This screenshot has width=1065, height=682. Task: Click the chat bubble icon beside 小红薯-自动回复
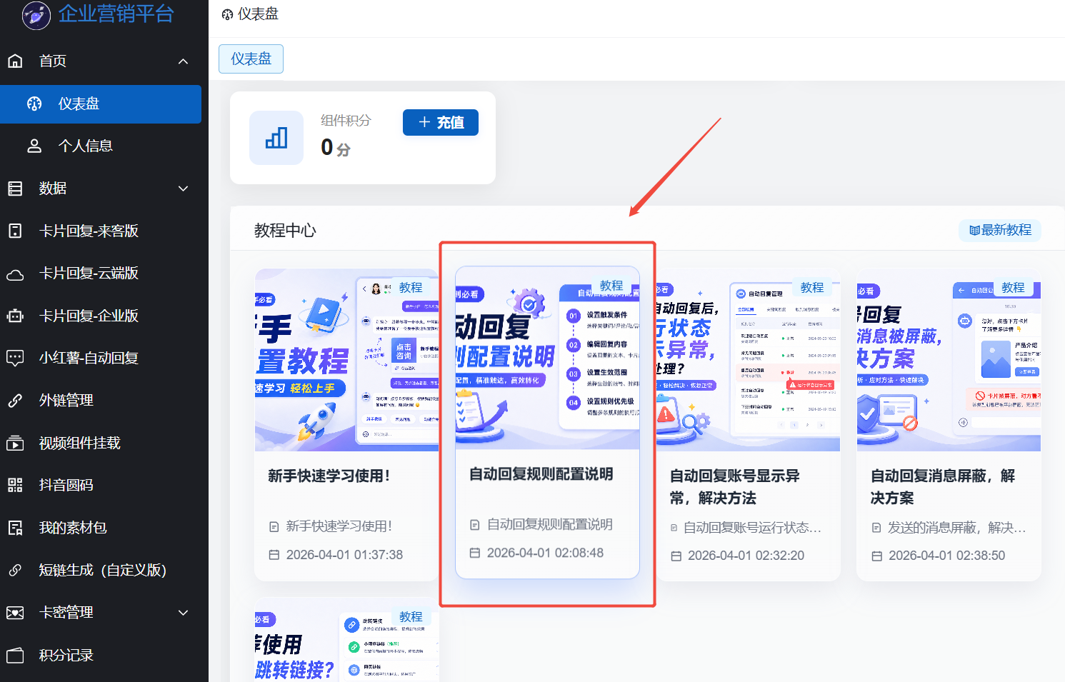[x=15, y=358]
